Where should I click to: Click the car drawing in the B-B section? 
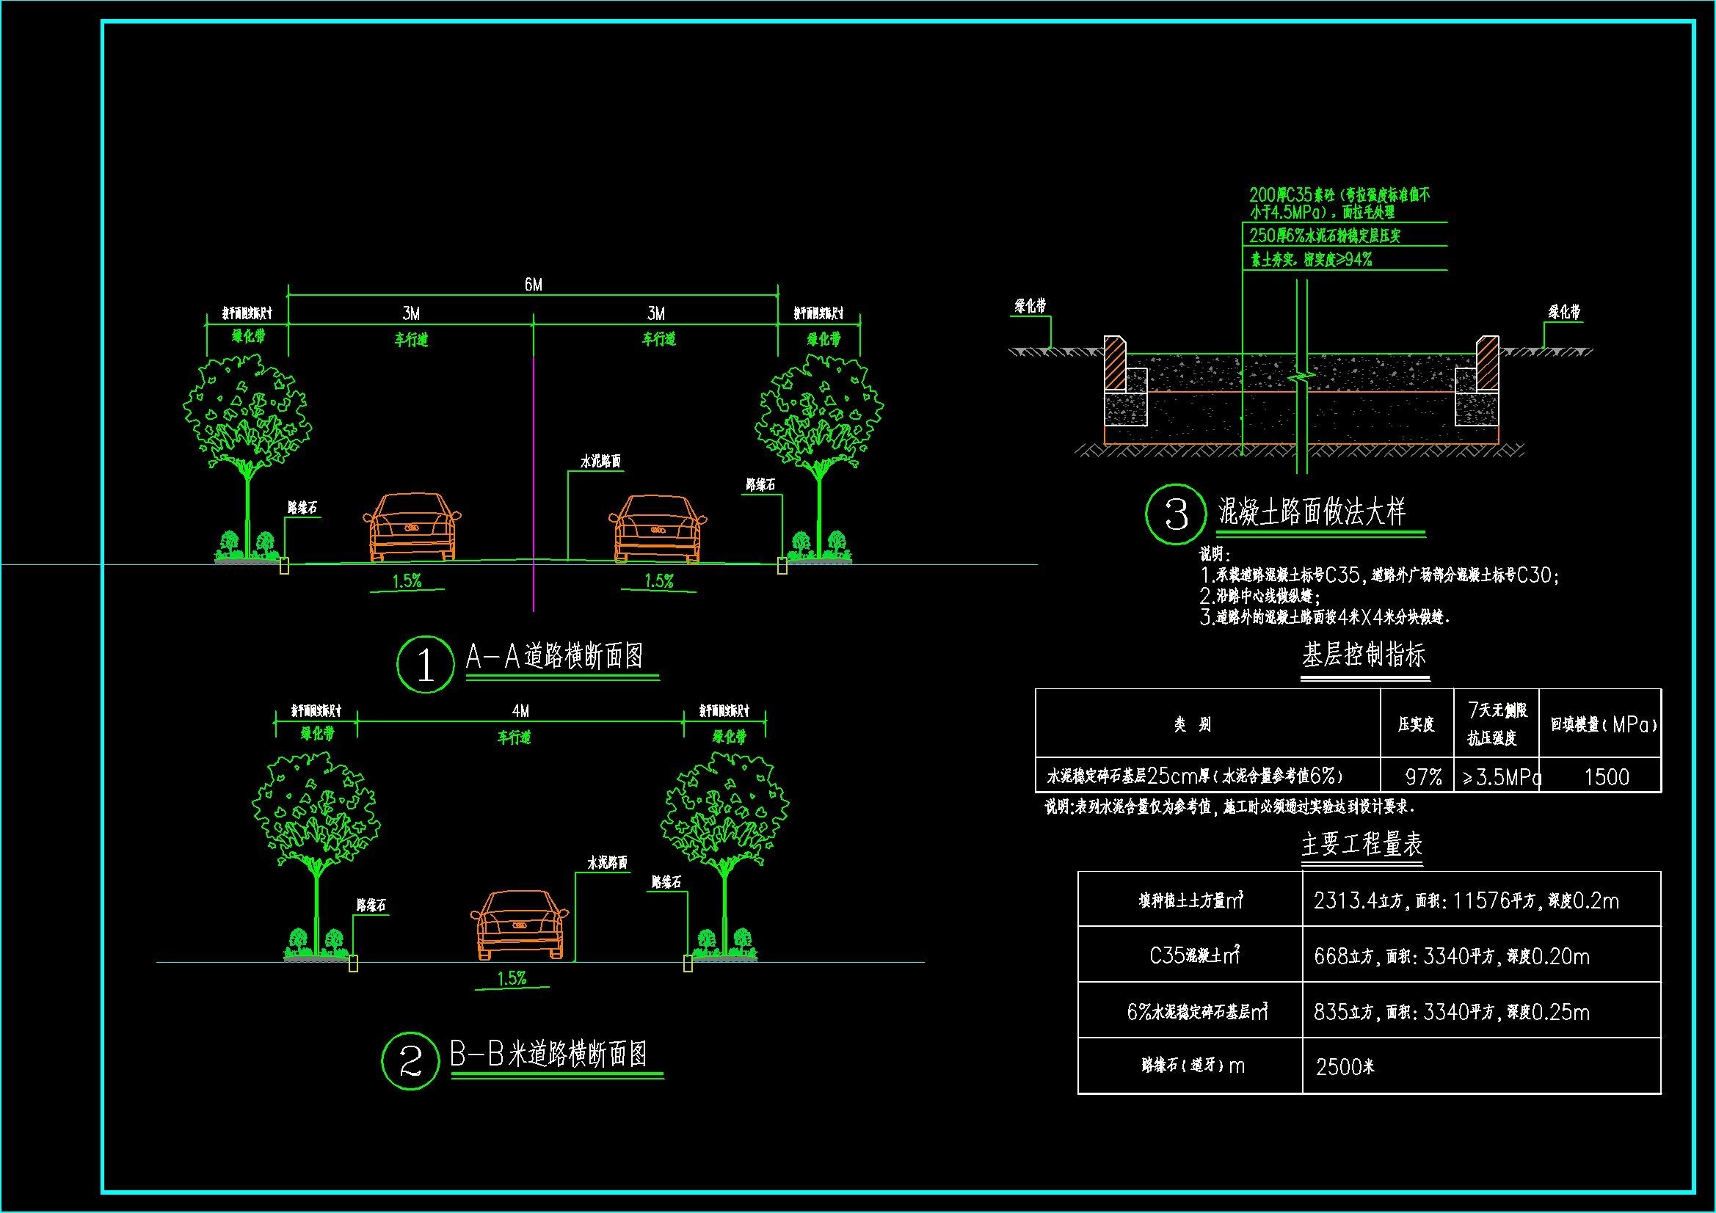click(520, 925)
